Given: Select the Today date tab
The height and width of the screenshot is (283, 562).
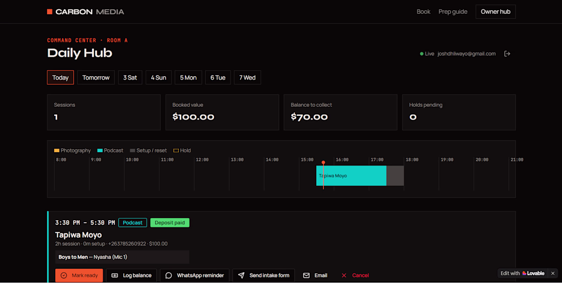Looking at the screenshot, I should point(60,77).
